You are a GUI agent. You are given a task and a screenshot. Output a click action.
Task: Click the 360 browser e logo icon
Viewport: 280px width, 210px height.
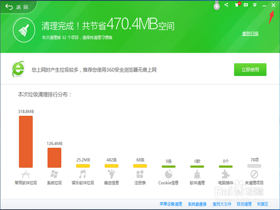(18, 69)
